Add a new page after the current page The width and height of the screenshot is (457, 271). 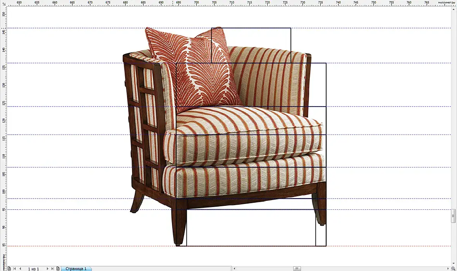(58, 269)
